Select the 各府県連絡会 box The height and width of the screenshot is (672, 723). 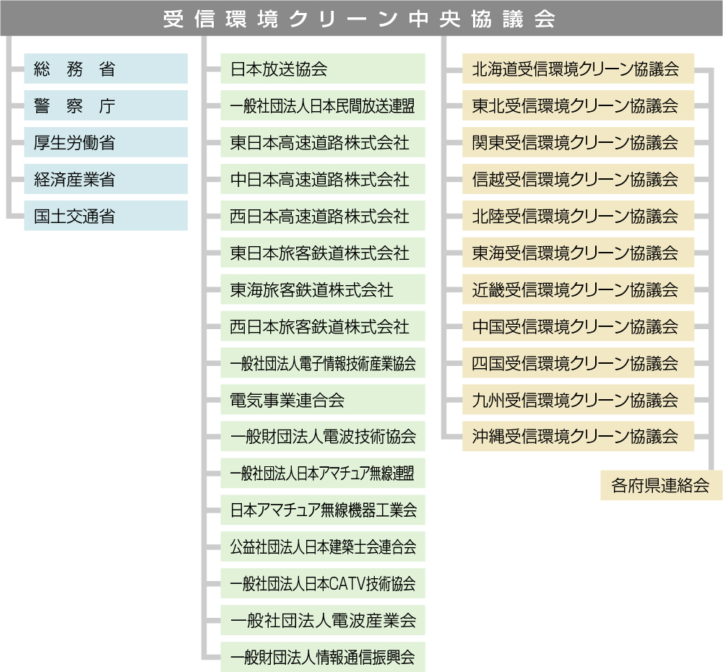[x=661, y=485]
